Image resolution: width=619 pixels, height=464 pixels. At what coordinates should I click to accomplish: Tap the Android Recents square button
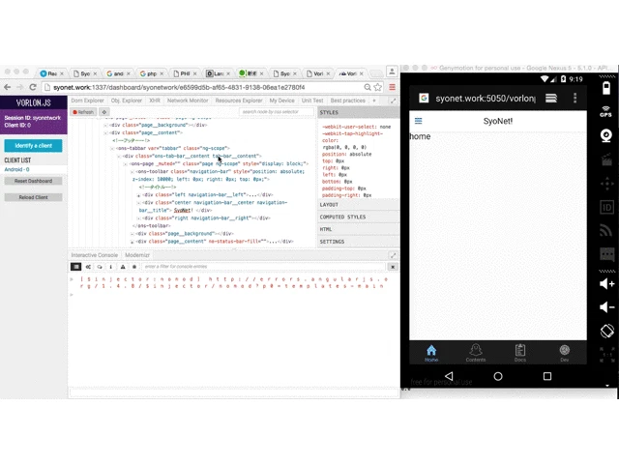click(547, 376)
